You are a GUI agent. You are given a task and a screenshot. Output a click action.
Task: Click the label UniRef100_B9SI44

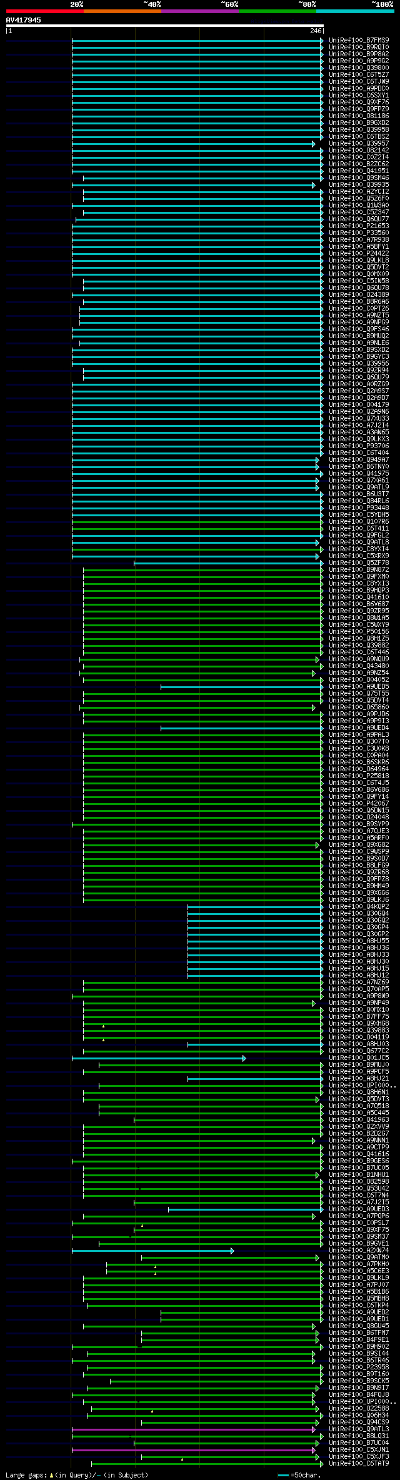point(359,1354)
